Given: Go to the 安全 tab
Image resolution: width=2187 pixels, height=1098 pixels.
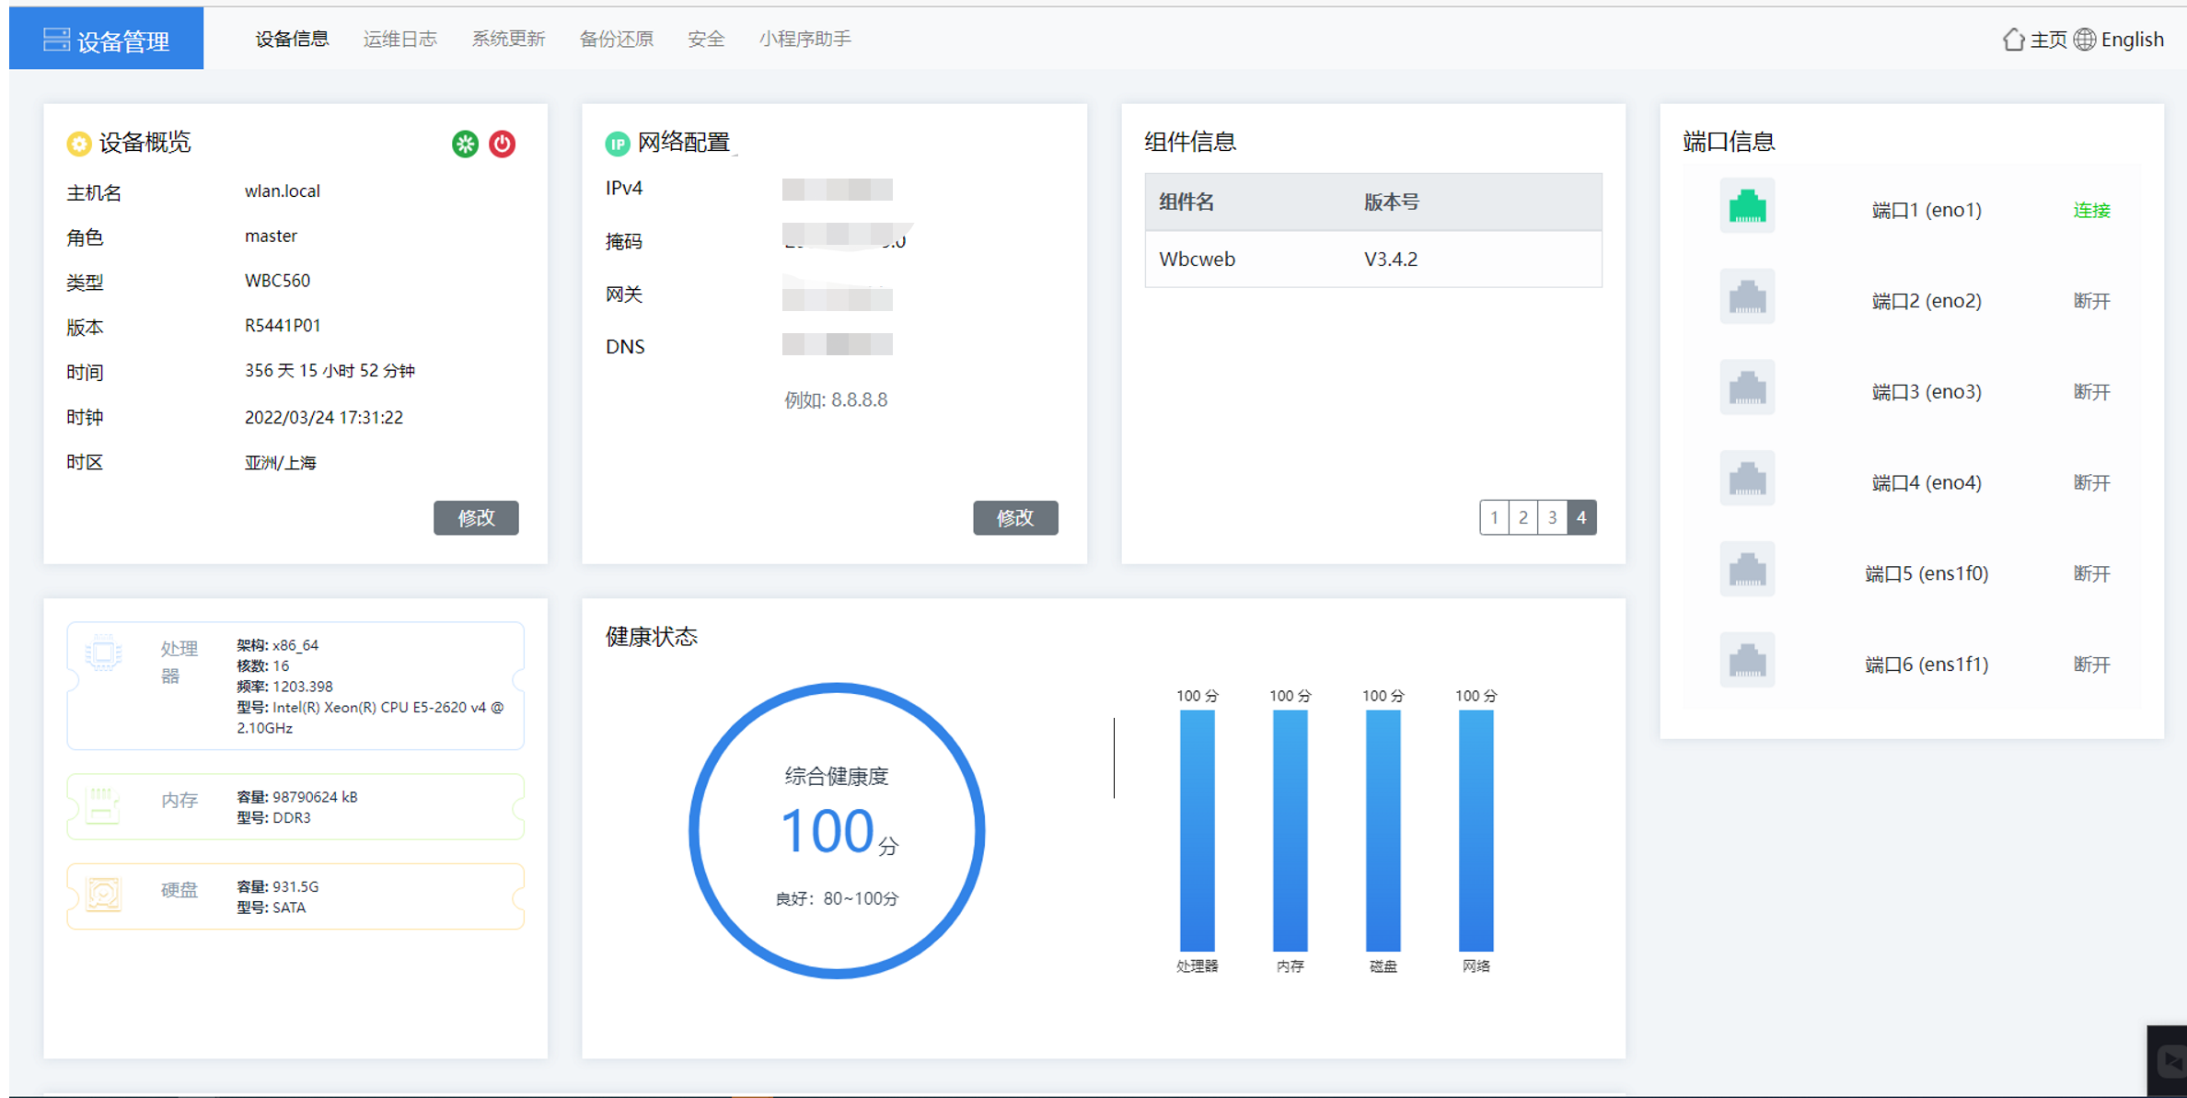Looking at the screenshot, I should [706, 39].
